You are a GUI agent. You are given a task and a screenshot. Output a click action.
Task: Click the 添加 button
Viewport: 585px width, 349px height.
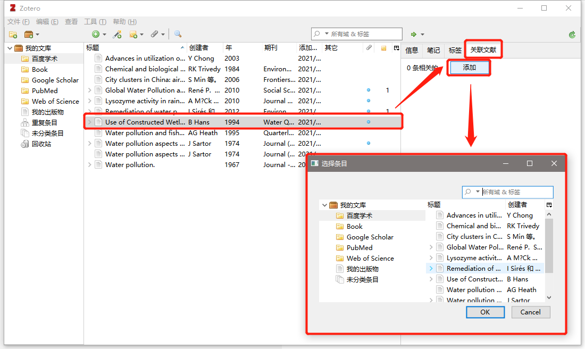coord(470,68)
